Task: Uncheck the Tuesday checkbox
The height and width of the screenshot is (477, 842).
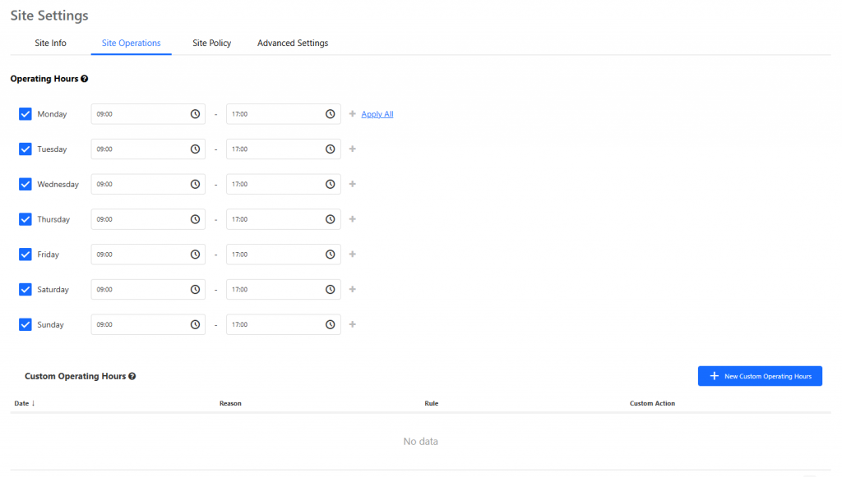Action: click(25, 149)
